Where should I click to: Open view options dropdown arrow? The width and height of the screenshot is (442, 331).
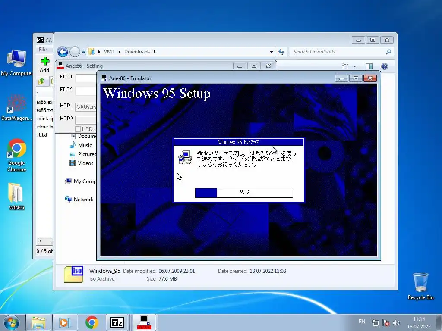point(355,66)
